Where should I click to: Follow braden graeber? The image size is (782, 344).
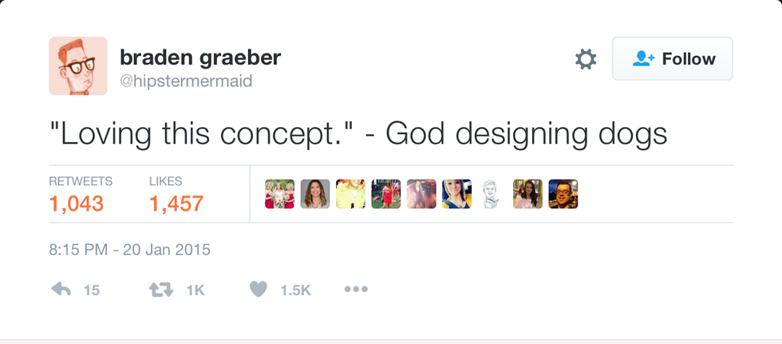tap(672, 59)
